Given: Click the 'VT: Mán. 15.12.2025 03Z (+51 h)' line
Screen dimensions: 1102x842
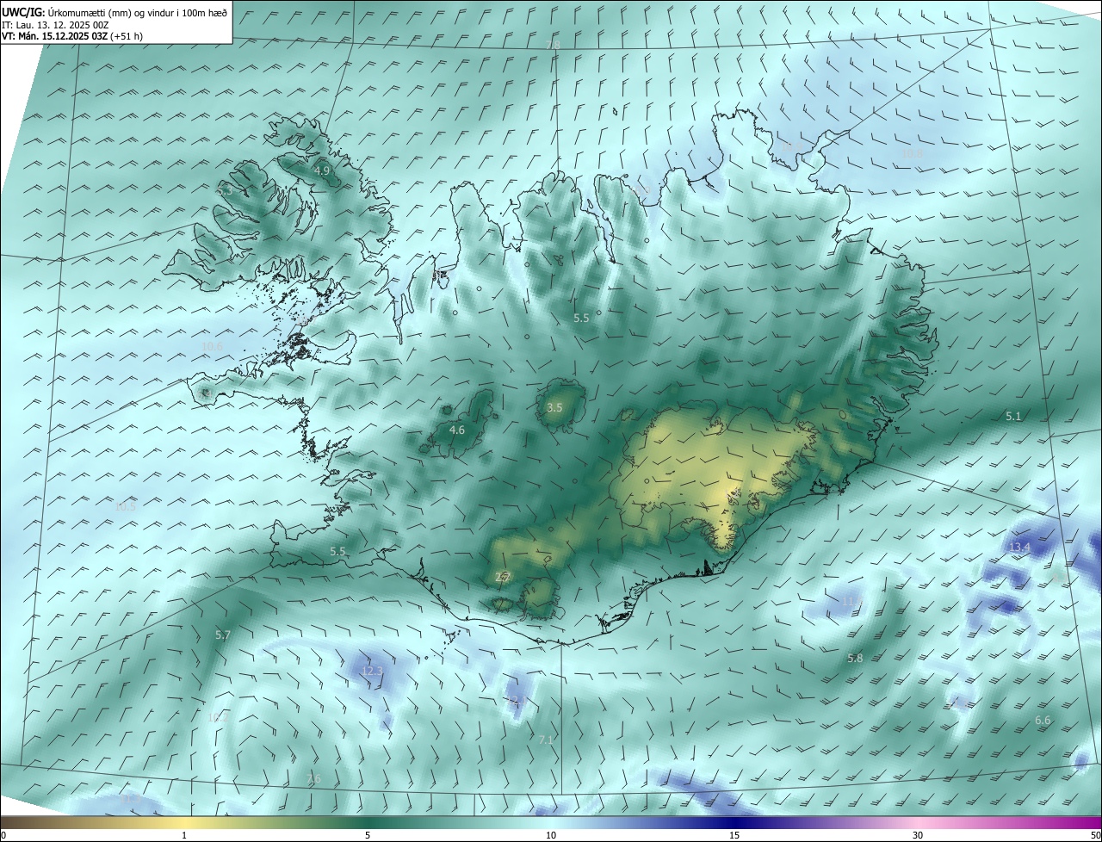Looking at the screenshot, I should [x=73, y=36].
